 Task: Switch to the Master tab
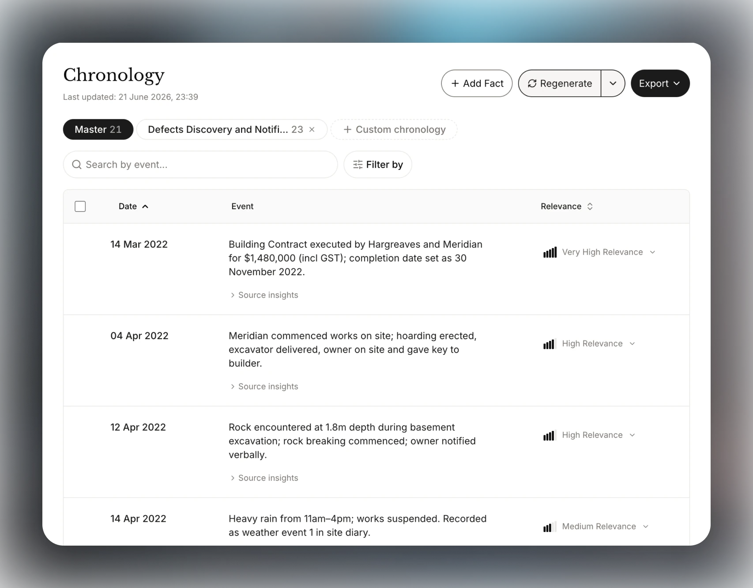[98, 129]
